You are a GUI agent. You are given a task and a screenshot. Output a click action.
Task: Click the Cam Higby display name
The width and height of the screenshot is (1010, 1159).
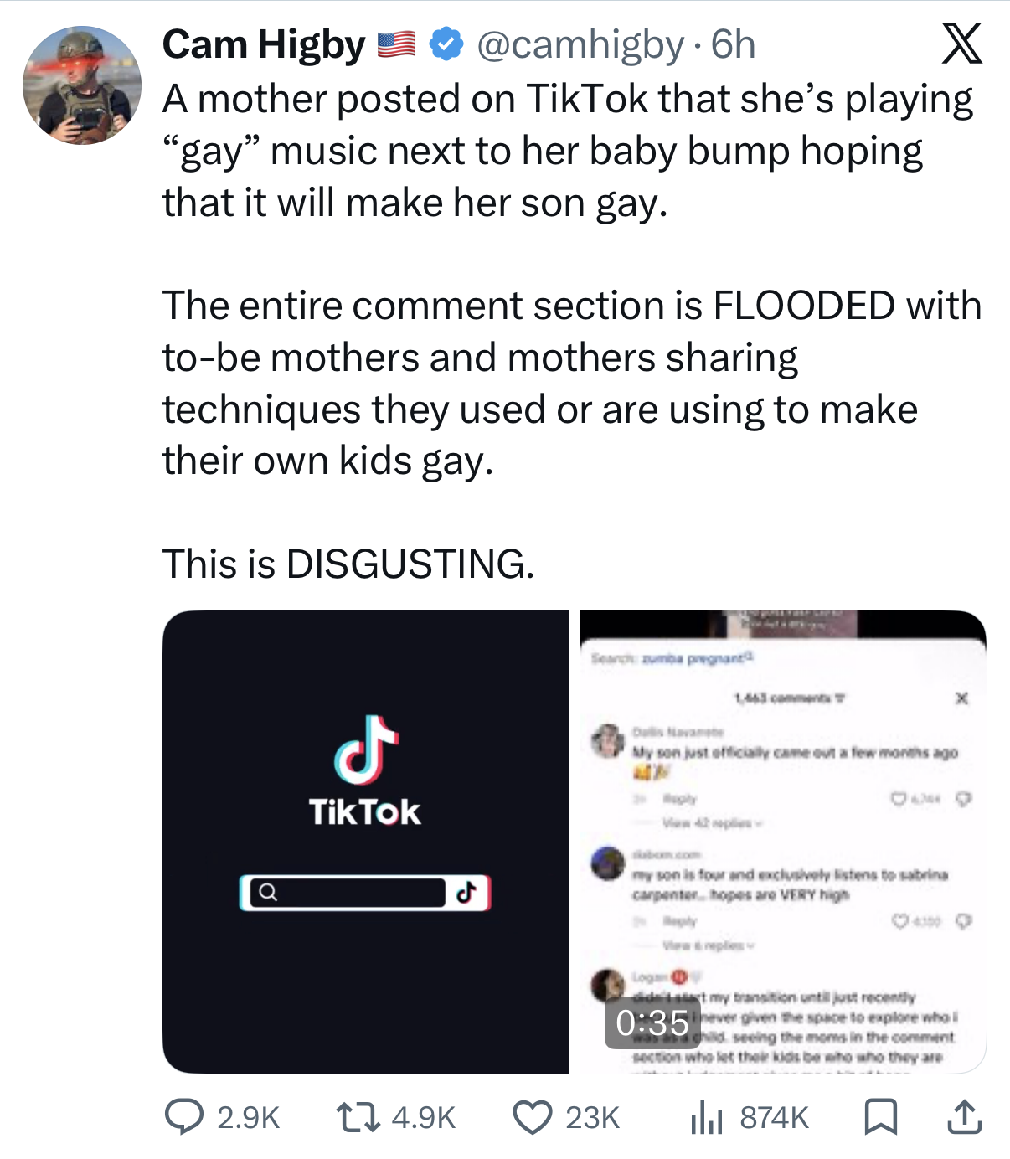(x=264, y=44)
